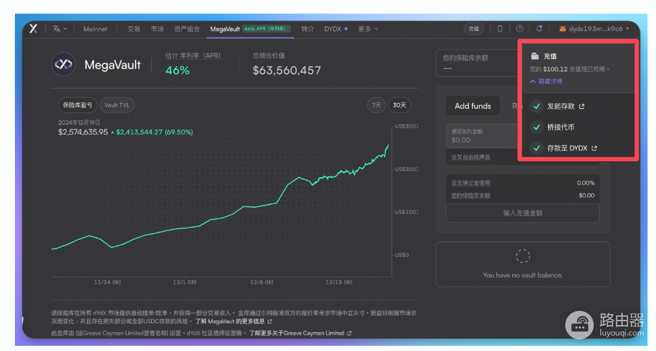
Task: Click the chart value $2,574,635.95
Action: pyautogui.click(x=83, y=132)
